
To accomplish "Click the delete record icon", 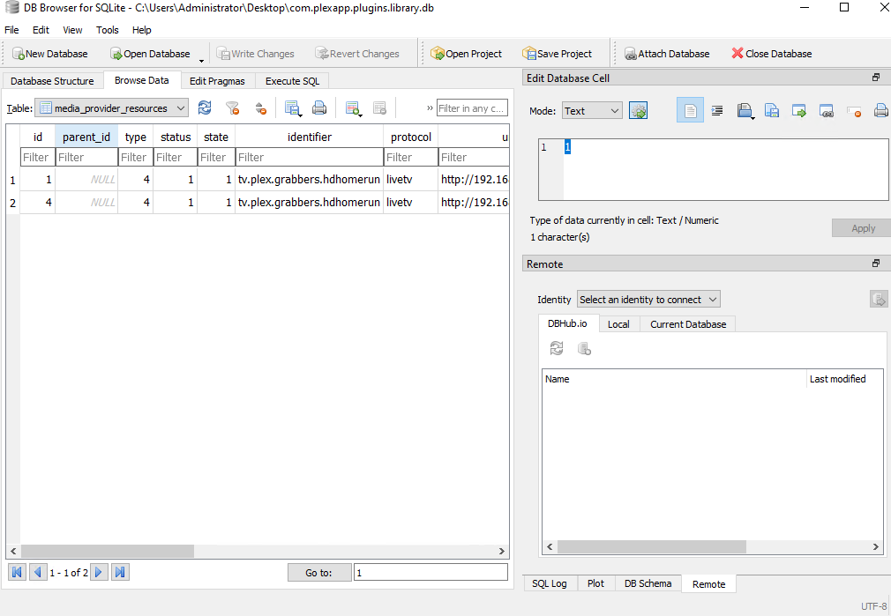I will (379, 108).
